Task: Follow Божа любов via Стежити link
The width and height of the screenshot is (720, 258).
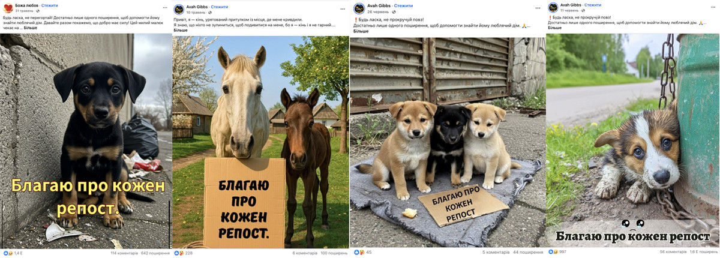Action: point(50,5)
